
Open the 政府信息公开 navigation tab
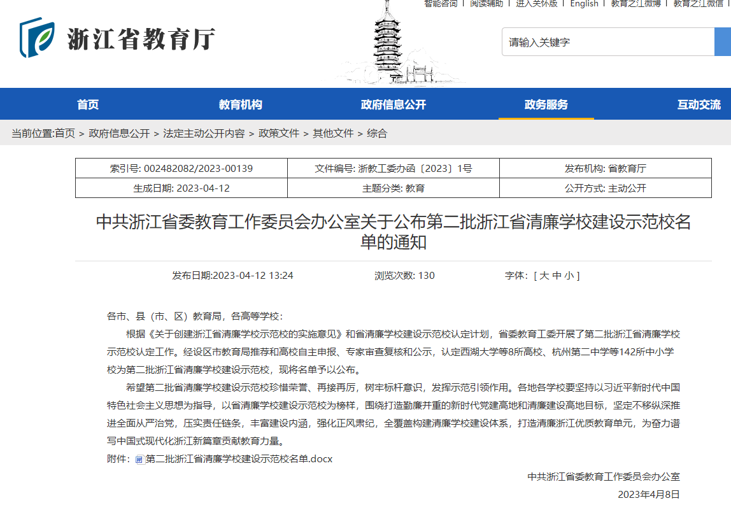pyautogui.click(x=394, y=104)
